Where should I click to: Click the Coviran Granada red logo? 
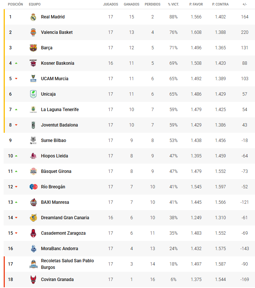(x=33, y=280)
